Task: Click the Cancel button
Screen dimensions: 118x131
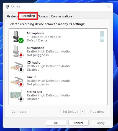Action: click(78, 123)
